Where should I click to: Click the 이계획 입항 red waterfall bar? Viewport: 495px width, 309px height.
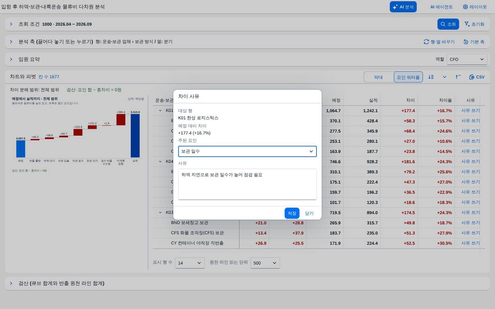(x=121, y=119)
